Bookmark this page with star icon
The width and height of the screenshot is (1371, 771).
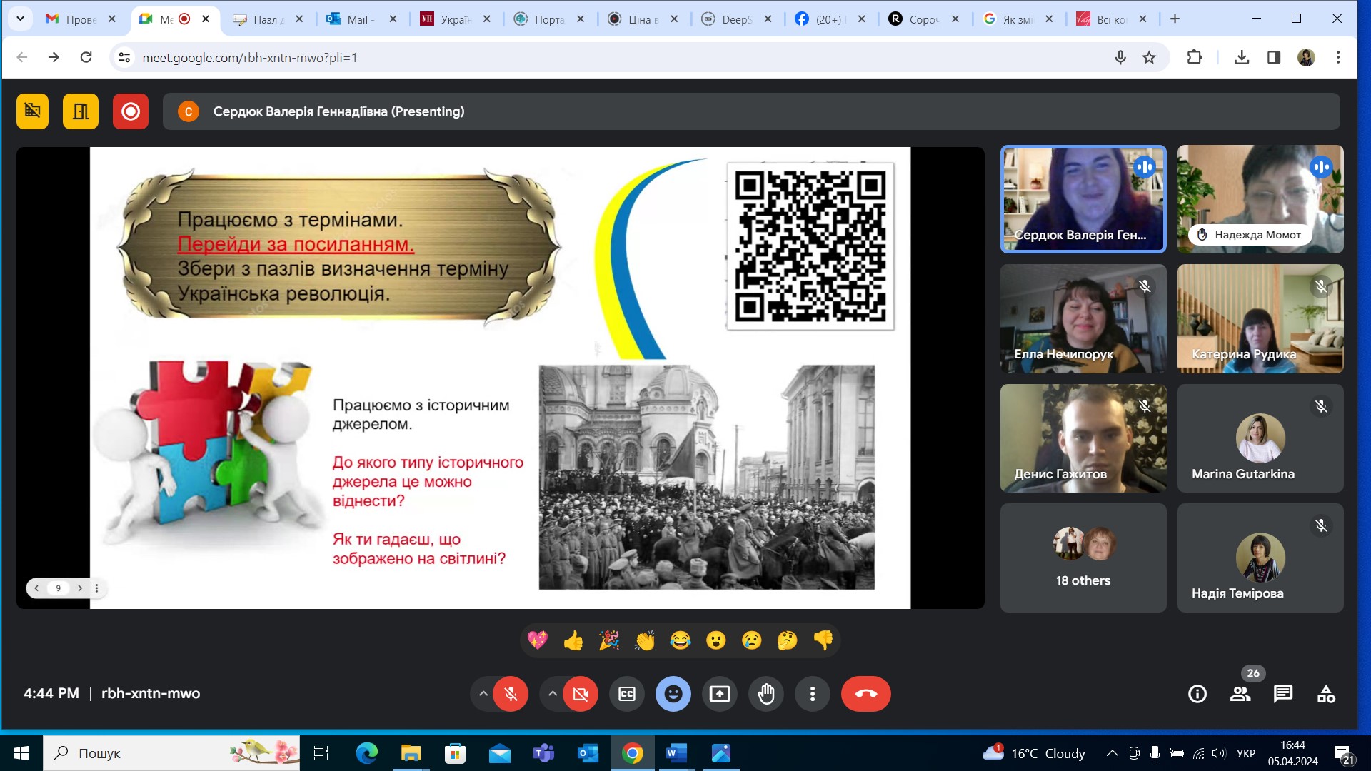coord(1149,58)
